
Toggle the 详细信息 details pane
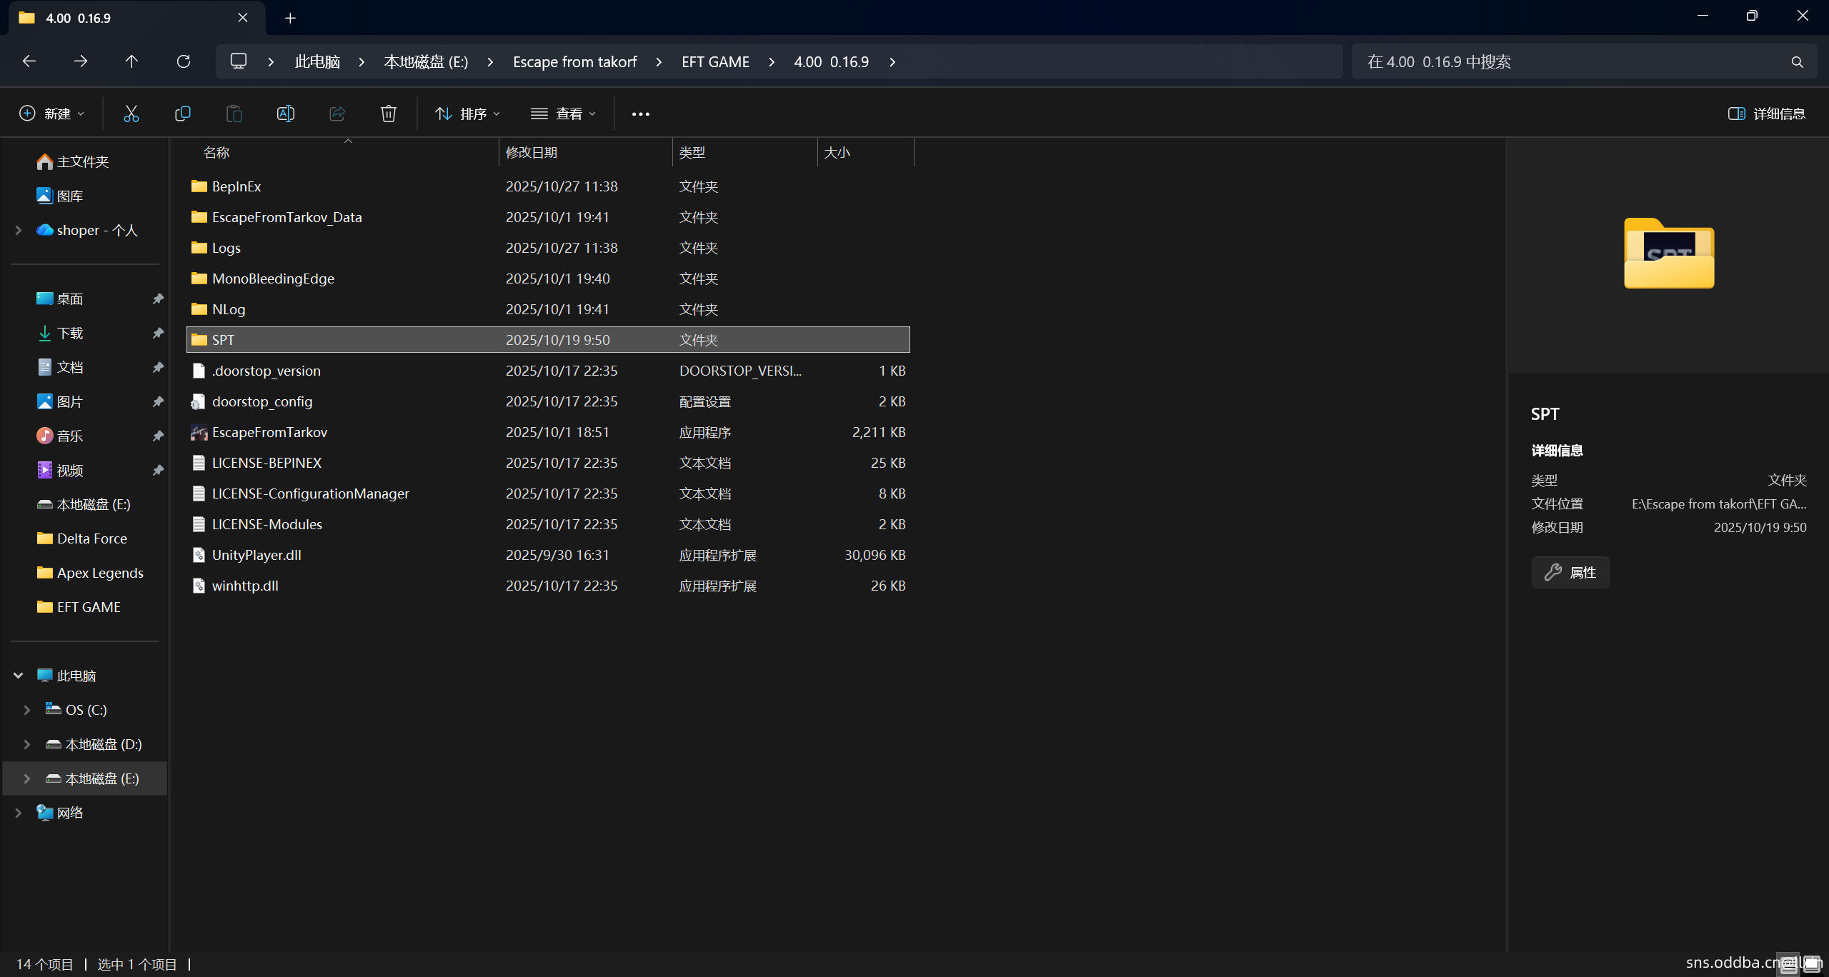point(1766,114)
